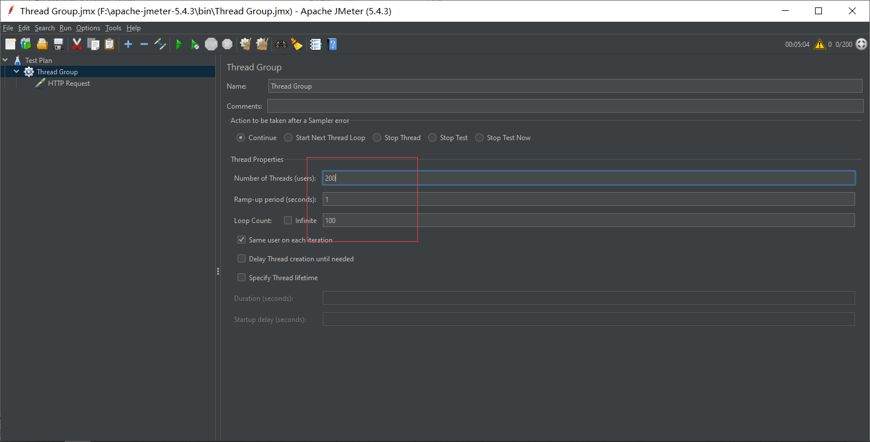
Task: Tick the Infinite loop checkbox
Action: tap(288, 220)
